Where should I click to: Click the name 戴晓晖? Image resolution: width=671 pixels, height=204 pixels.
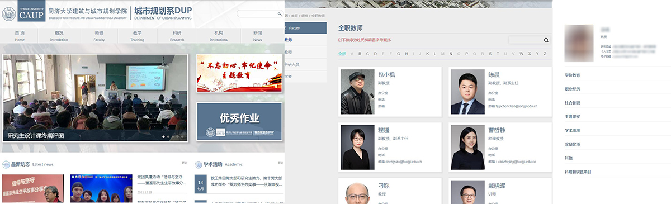497,185
